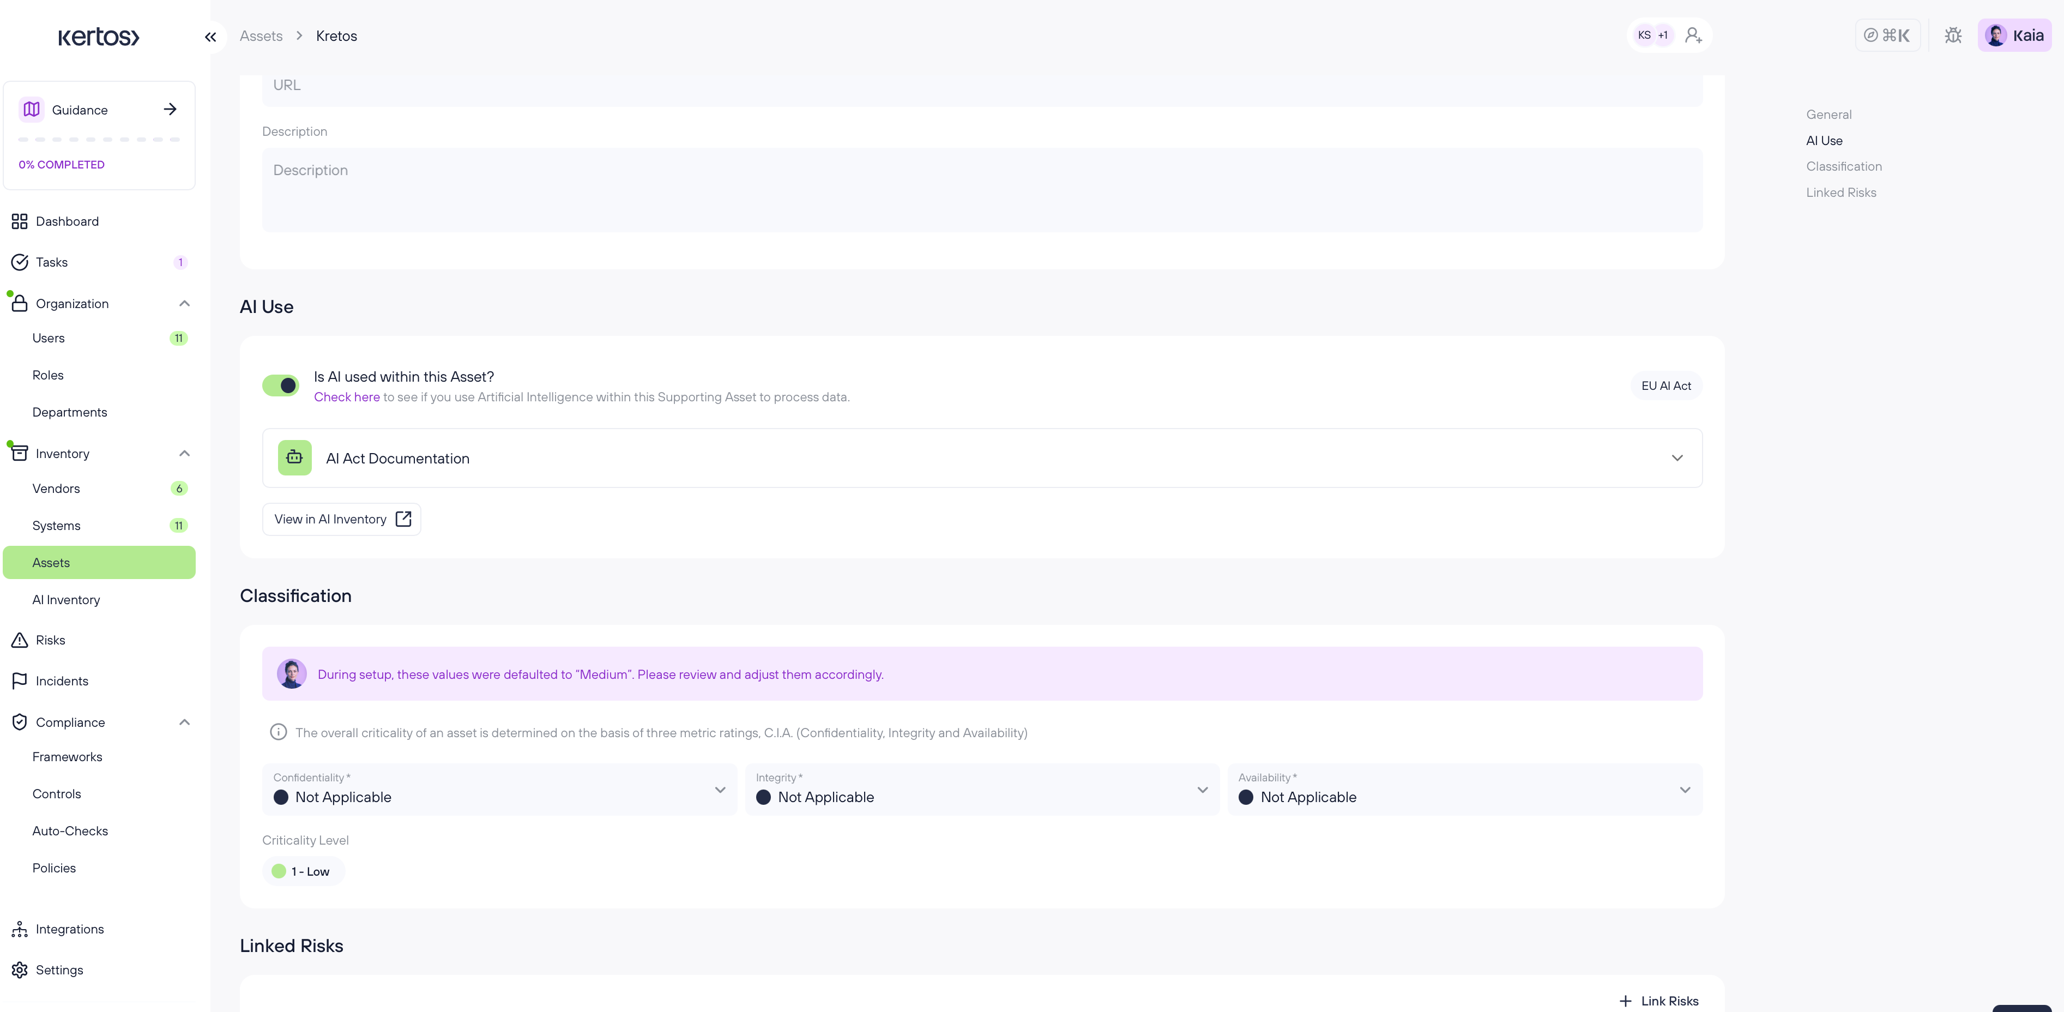Click the info icon beside criticality explanation
Screen dimensions: 2064x1012
coord(278,732)
